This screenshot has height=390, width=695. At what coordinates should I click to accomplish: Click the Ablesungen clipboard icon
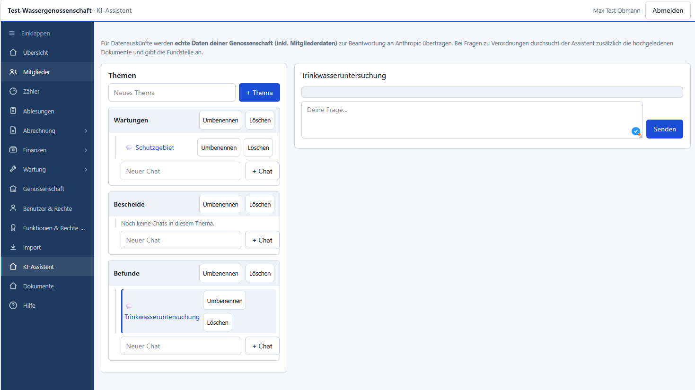click(13, 111)
